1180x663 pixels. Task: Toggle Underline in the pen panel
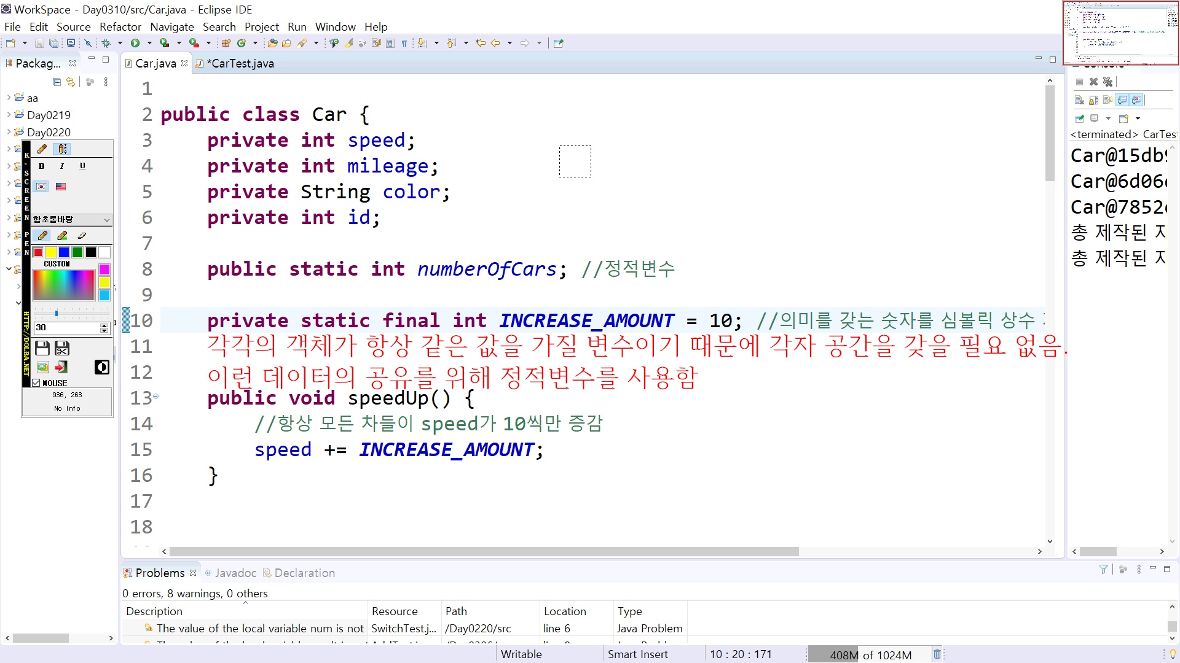[82, 166]
